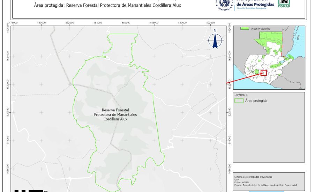Click the 486000 top coordinate label
The width and height of the screenshot is (314, 192).
click(x=126, y=23)
